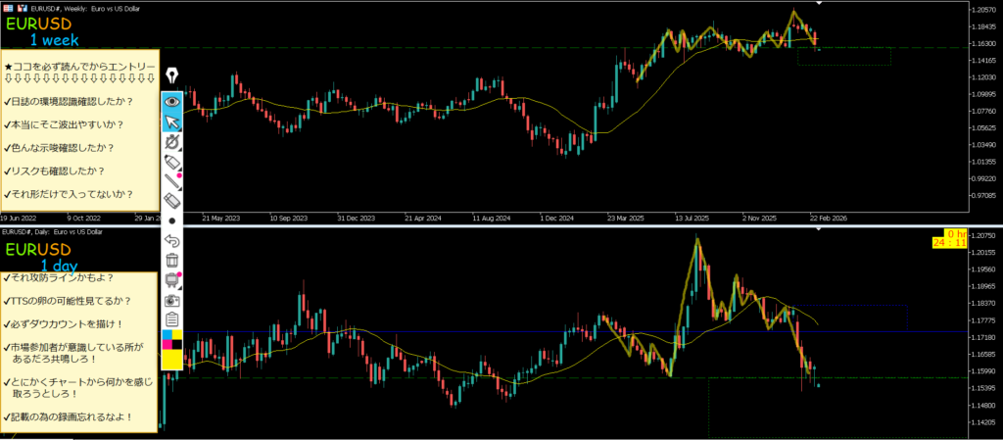The height and width of the screenshot is (440, 1003).
Task: Select the arrow cursor tool
Action: (172, 122)
